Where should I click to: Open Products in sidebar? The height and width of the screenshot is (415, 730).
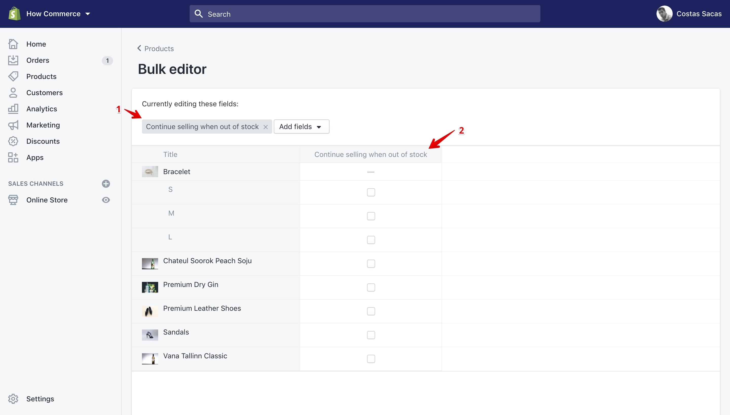pyautogui.click(x=41, y=77)
